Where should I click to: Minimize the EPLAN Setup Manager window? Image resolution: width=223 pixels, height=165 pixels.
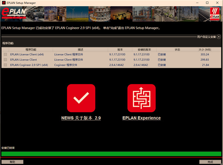click(197, 3)
